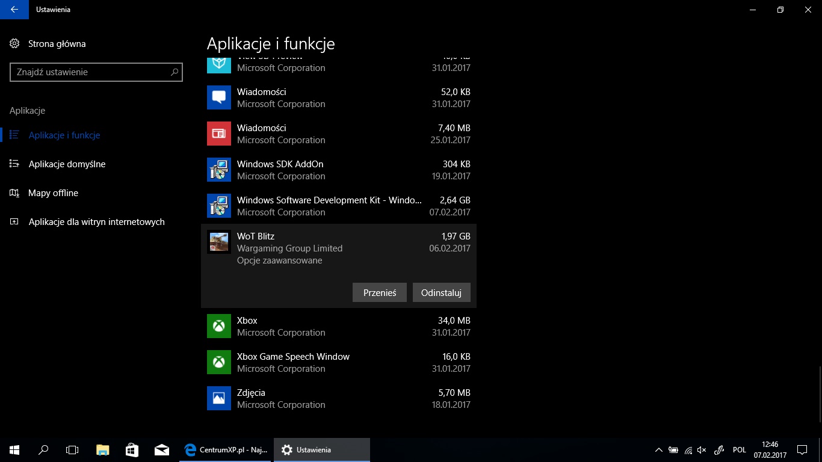Select the Windows SDK AddOn entry
822x462 pixels.
coord(339,170)
